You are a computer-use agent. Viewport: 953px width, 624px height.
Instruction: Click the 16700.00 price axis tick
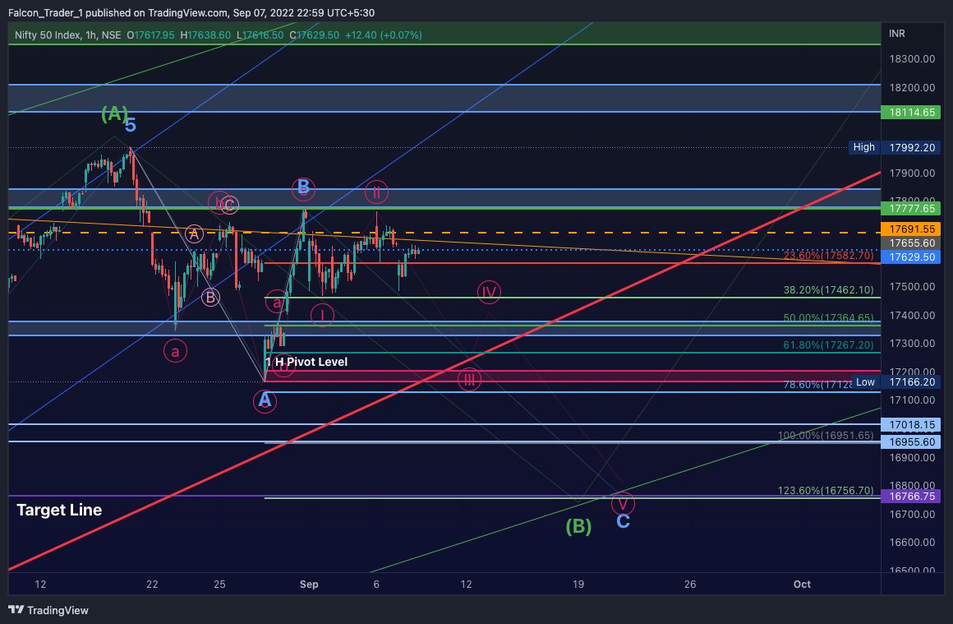[912, 515]
